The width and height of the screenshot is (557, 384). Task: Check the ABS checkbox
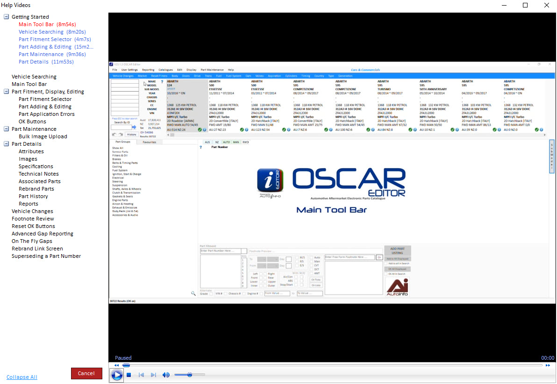(296, 280)
